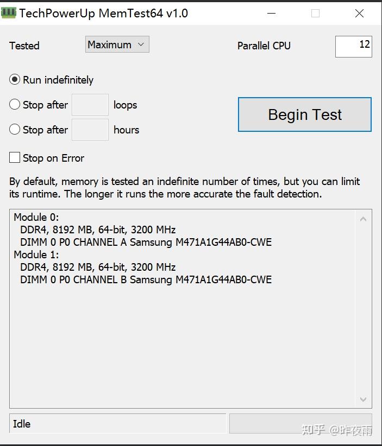Close the MemTest64 window

[x=359, y=14]
